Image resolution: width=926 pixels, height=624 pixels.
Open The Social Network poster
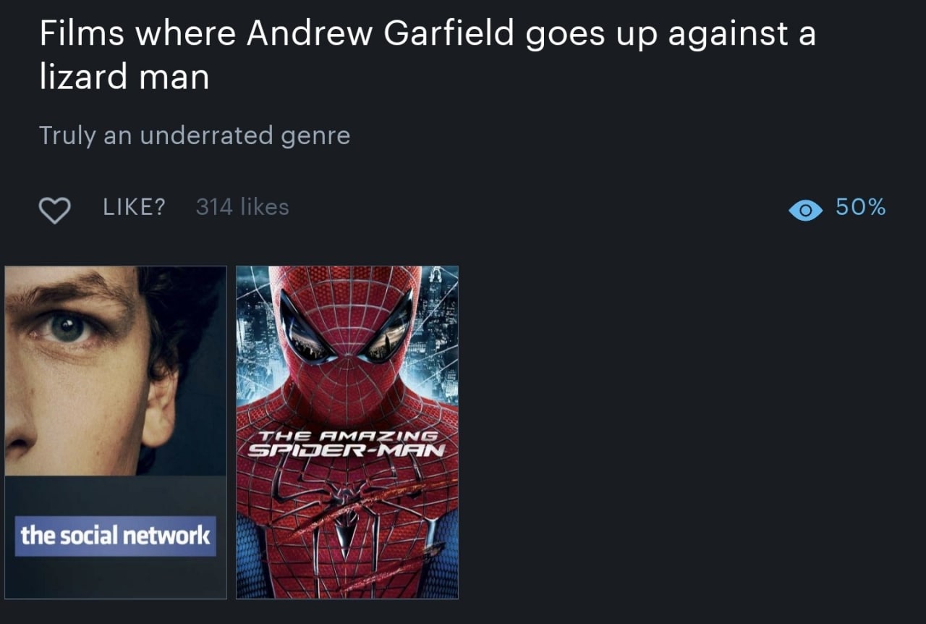(x=116, y=432)
